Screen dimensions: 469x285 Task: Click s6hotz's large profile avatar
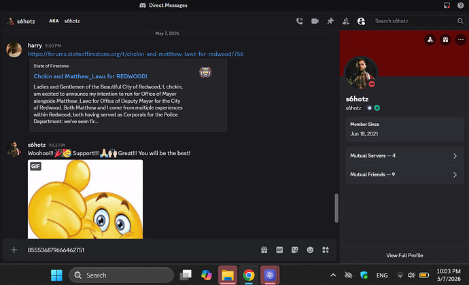361,73
